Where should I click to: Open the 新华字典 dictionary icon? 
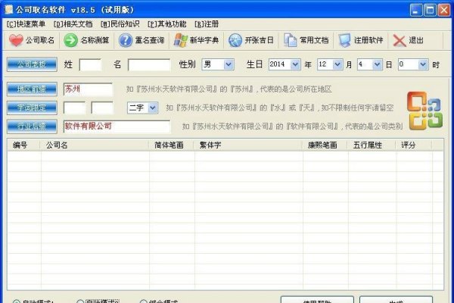point(180,40)
